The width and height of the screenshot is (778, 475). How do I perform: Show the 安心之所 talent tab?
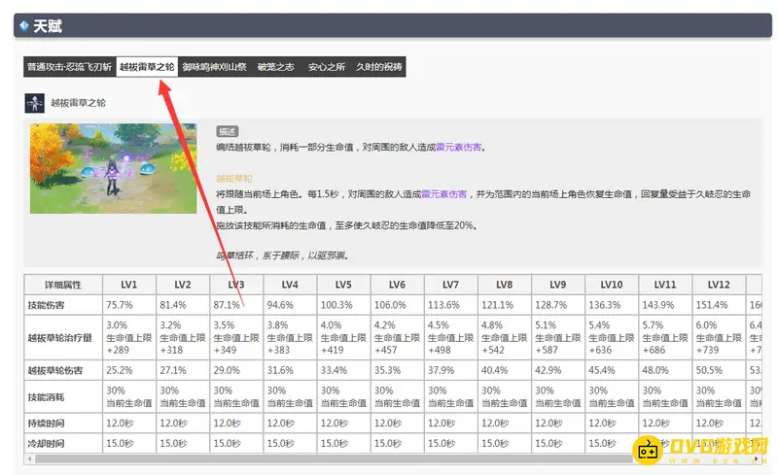(x=327, y=67)
